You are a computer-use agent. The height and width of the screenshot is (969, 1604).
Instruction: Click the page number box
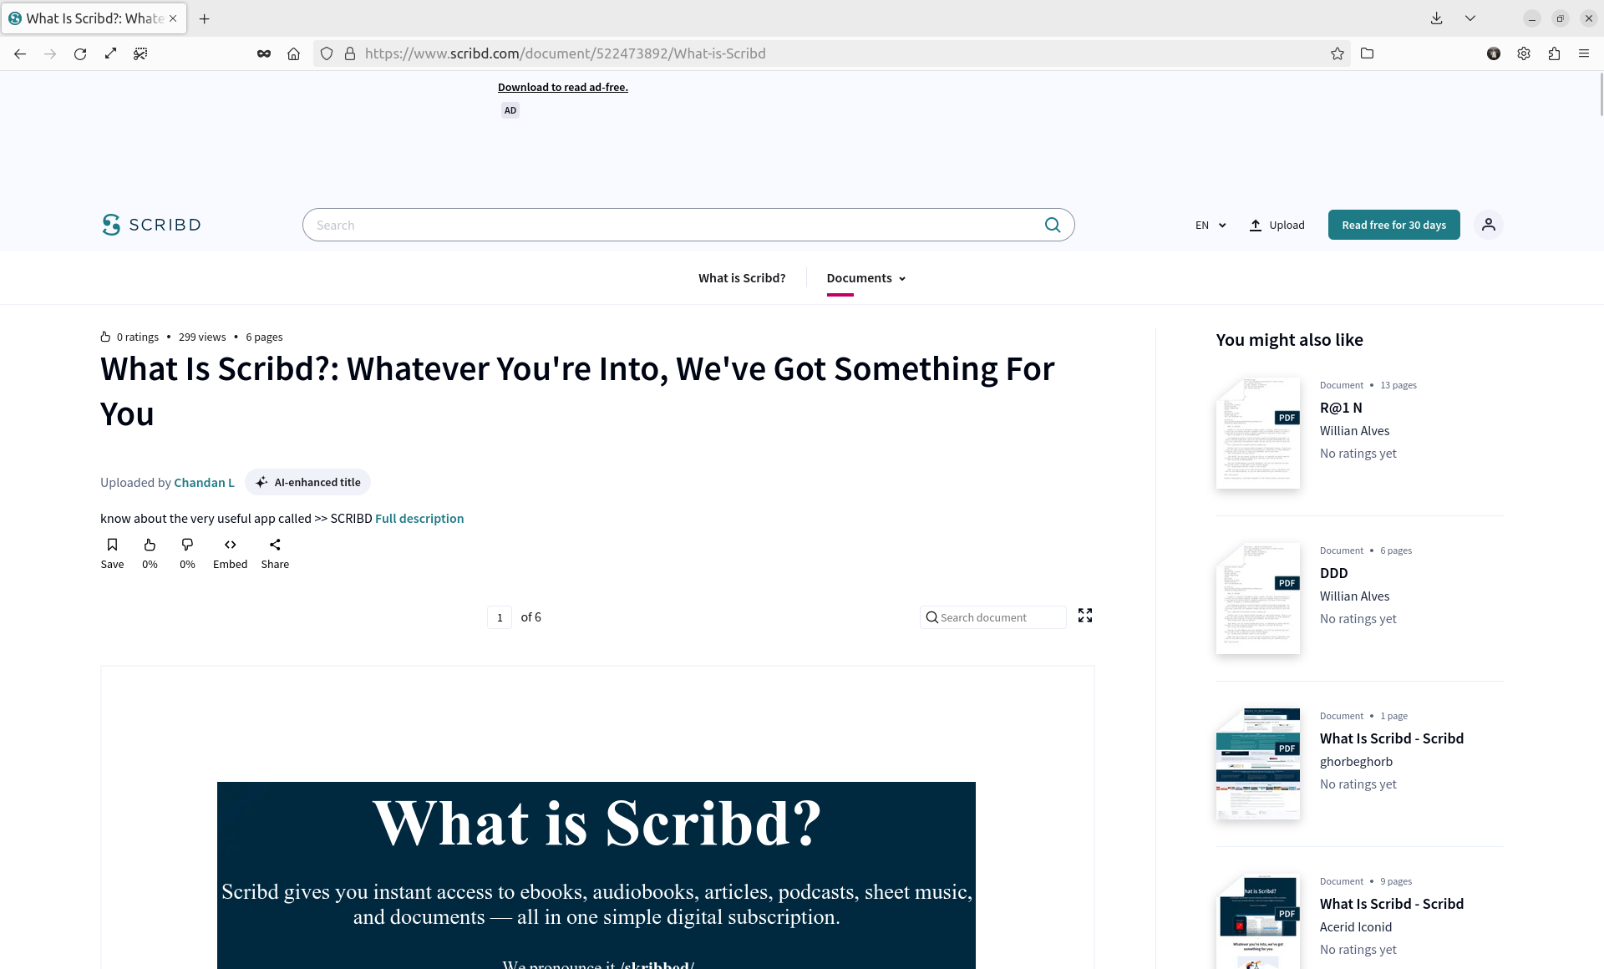point(500,617)
